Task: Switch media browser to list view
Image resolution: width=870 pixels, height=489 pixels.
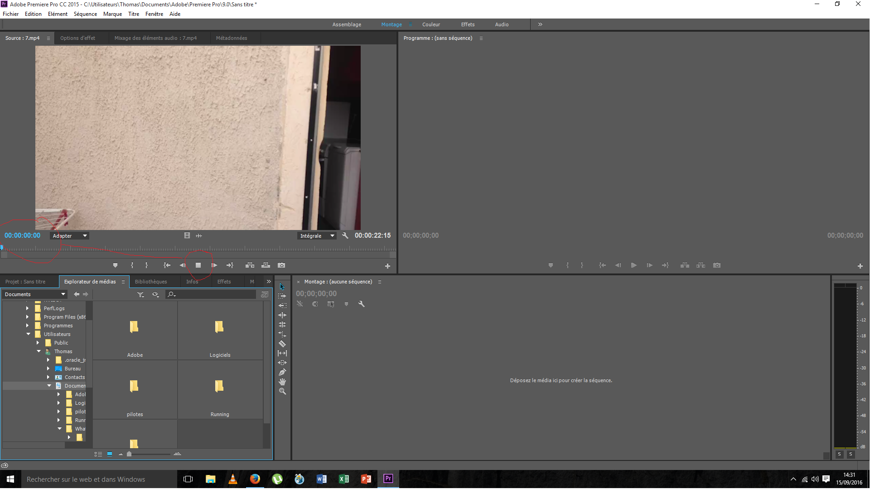Action: click(x=98, y=454)
